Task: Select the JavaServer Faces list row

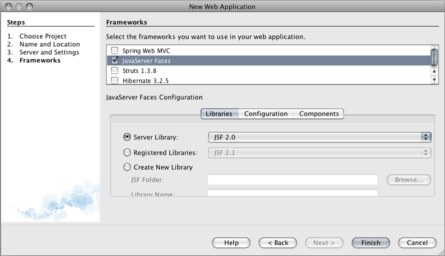Action: (268, 60)
